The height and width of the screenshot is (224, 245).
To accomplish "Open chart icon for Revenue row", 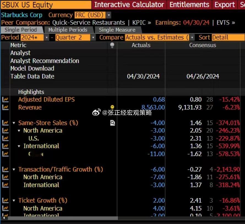I will [5, 107].
